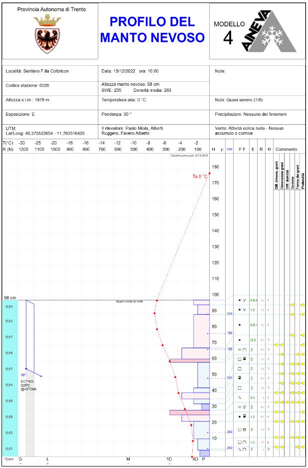Click the MODELLO 4 label

point(229,33)
